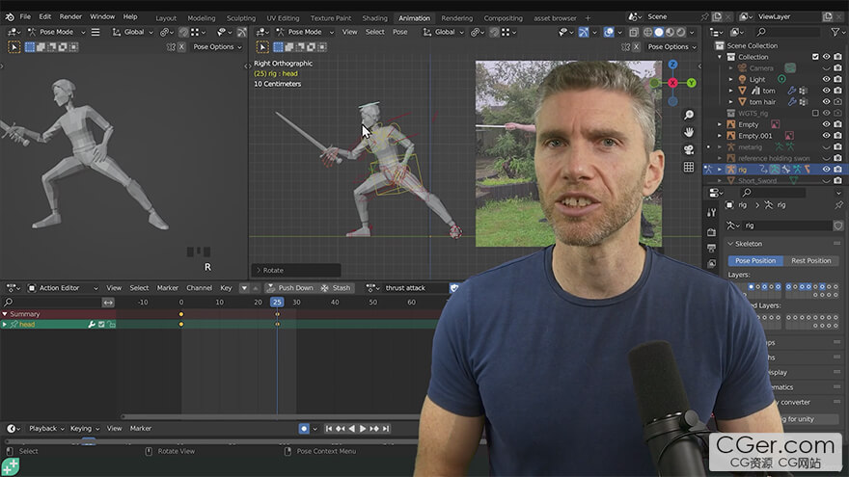
Task: Toggle visibility of tom hair
Action: (x=826, y=102)
